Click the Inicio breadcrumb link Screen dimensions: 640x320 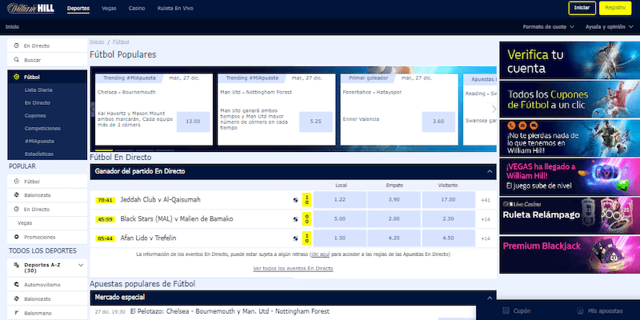(97, 42)
